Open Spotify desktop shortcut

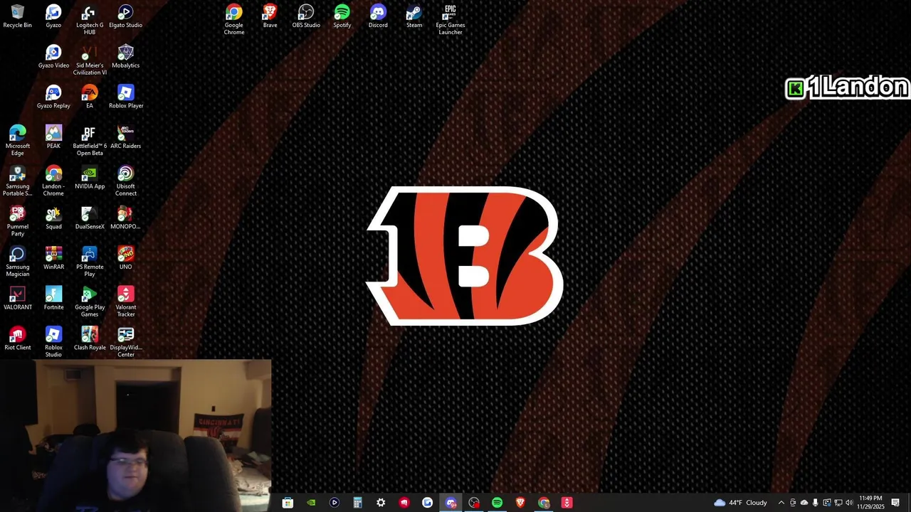pos(342,16)
